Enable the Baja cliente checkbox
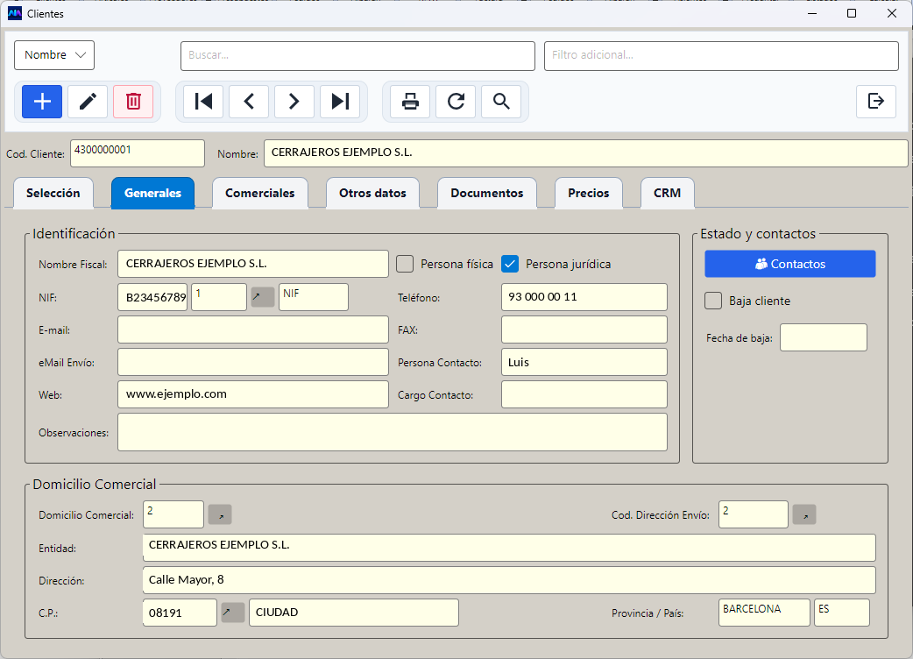The height and width of the screenshot is (659, 913). pyautogui.click(x=713, y=301)
